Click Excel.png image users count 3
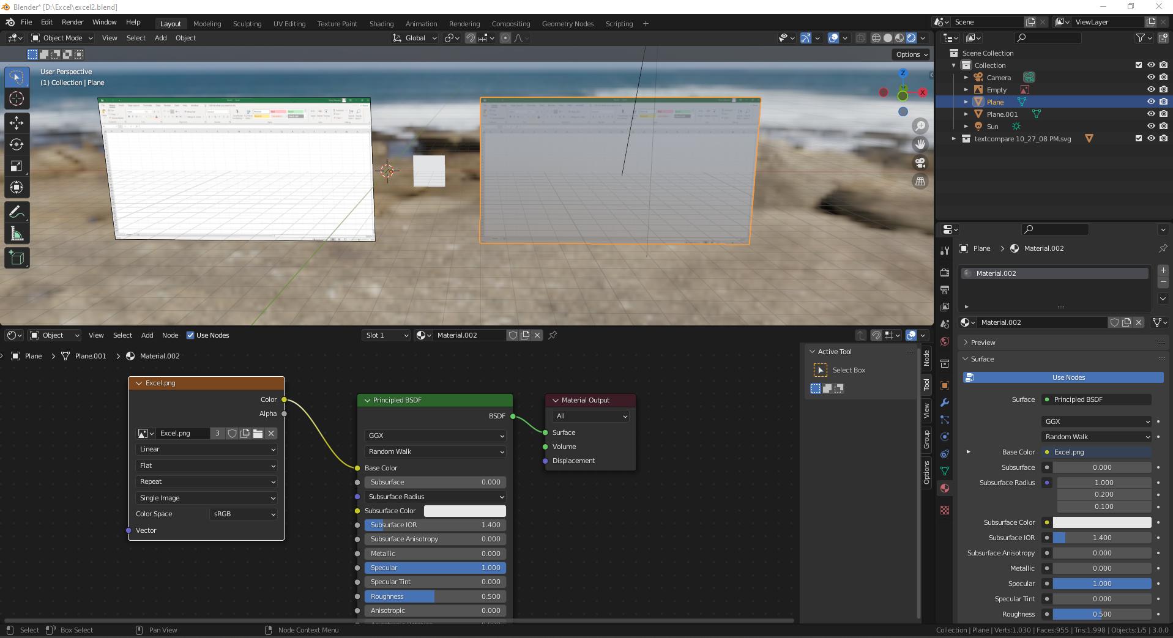The height and width of the screenshot is (638, 1173). (x=217, y=433)
